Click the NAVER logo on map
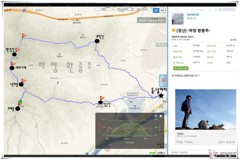240x160 pixels. tap(152, 153)
